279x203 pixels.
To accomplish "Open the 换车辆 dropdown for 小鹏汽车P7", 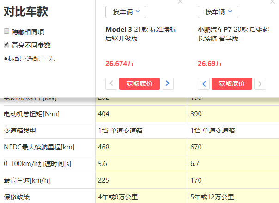I will tap(218, 12).
